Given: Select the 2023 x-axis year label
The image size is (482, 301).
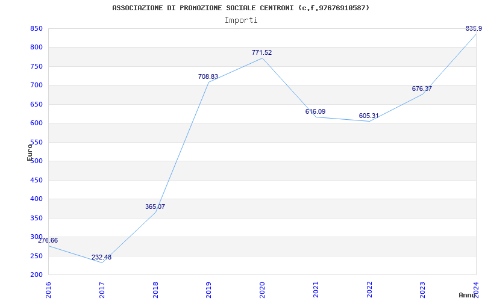Looking at the screenshot, I should click(x=423, y=290).
